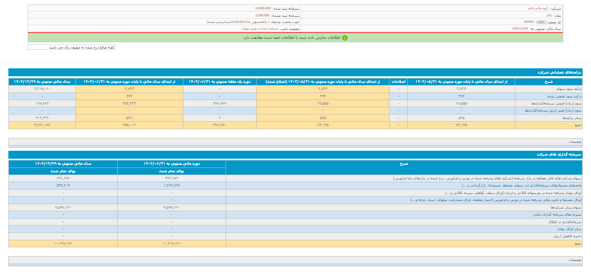Click the سایر درآمدها row label
The width and height of the screenshot is (591, 272).
pyautogui.click(x=571, y=118)
